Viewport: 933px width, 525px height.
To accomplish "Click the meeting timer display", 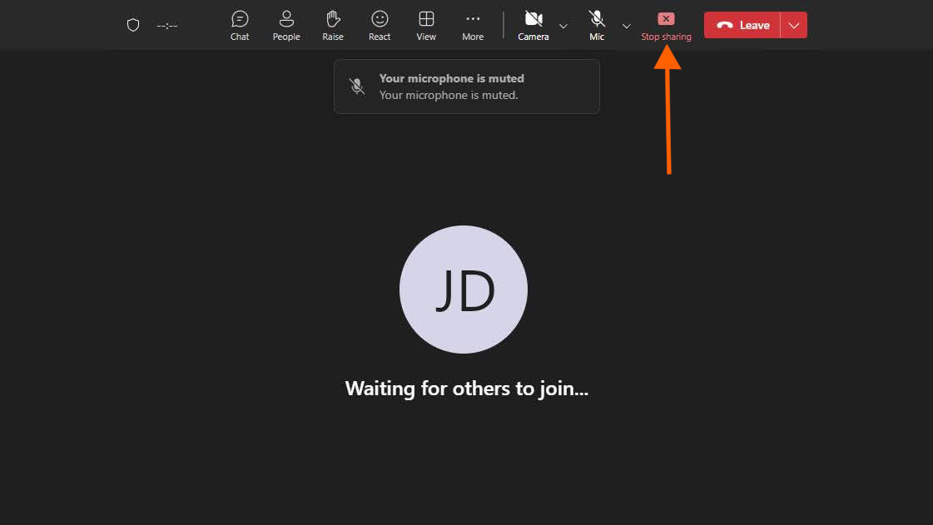I will 167,26.
